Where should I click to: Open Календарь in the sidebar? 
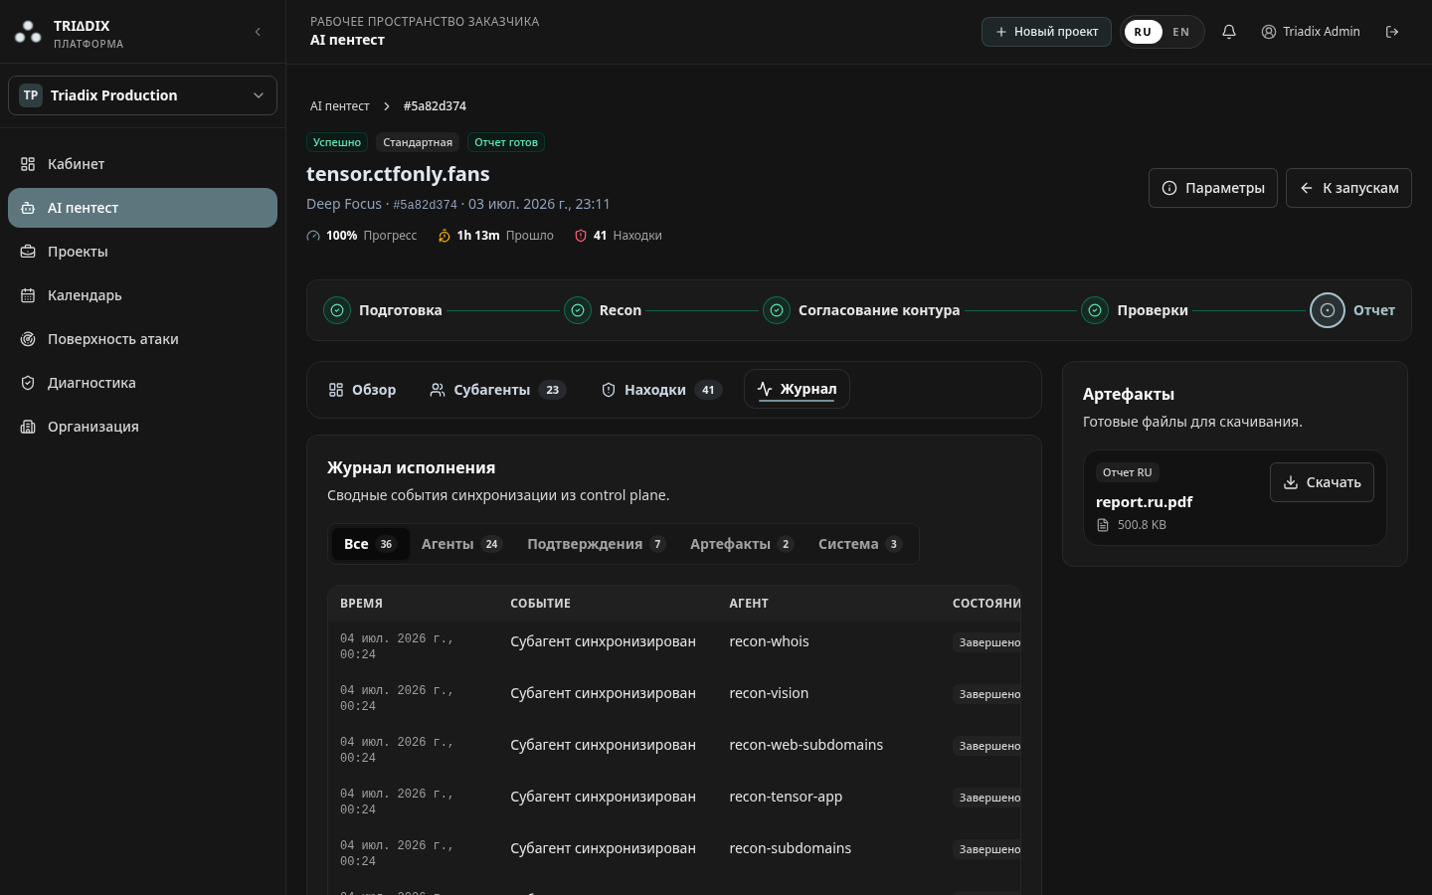pyautogui.click(x=142, y=295)
